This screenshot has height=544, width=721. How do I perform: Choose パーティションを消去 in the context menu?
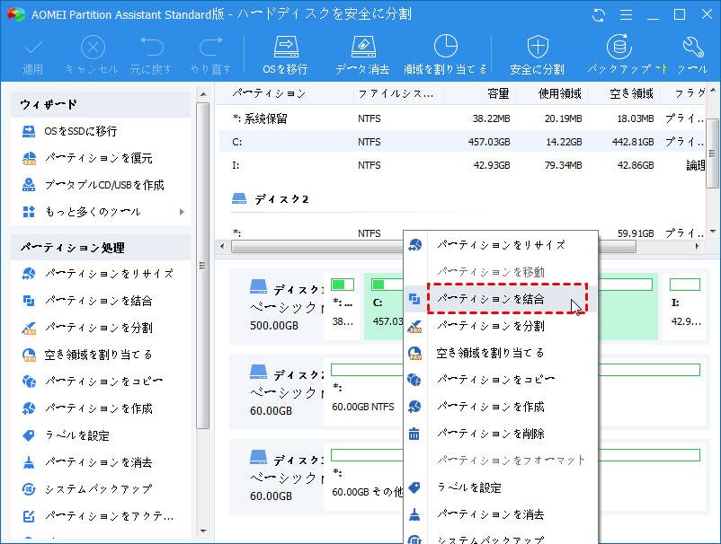click(x=502, y=514)
